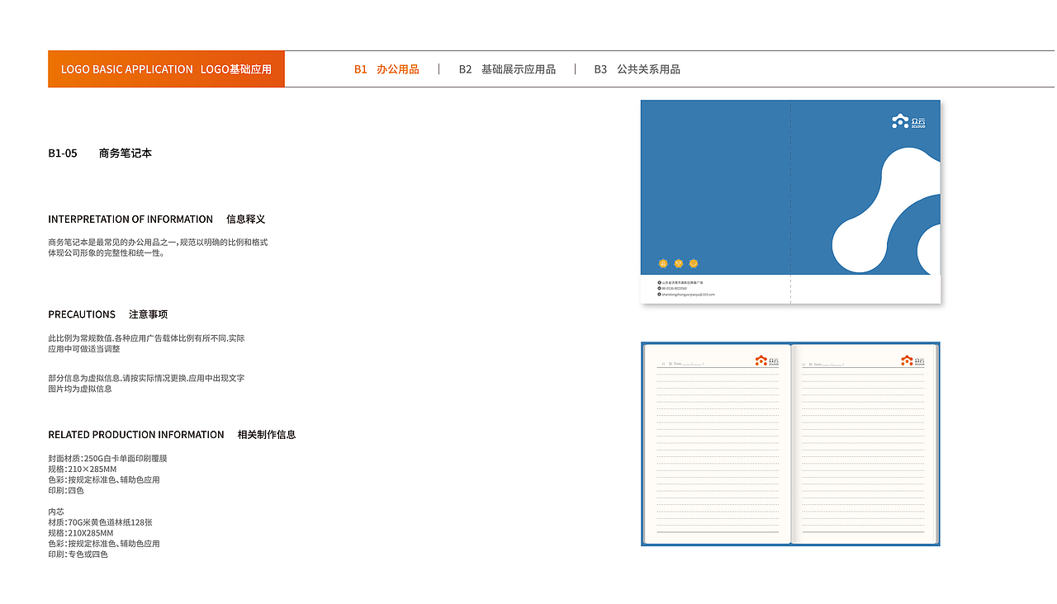Click the line 材质:70G米黄色道林纸128张
1057x604 pixels.
point(100,522)
